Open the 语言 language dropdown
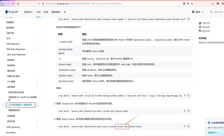Viewport: 224px width, 136px height. coord(198,12)
